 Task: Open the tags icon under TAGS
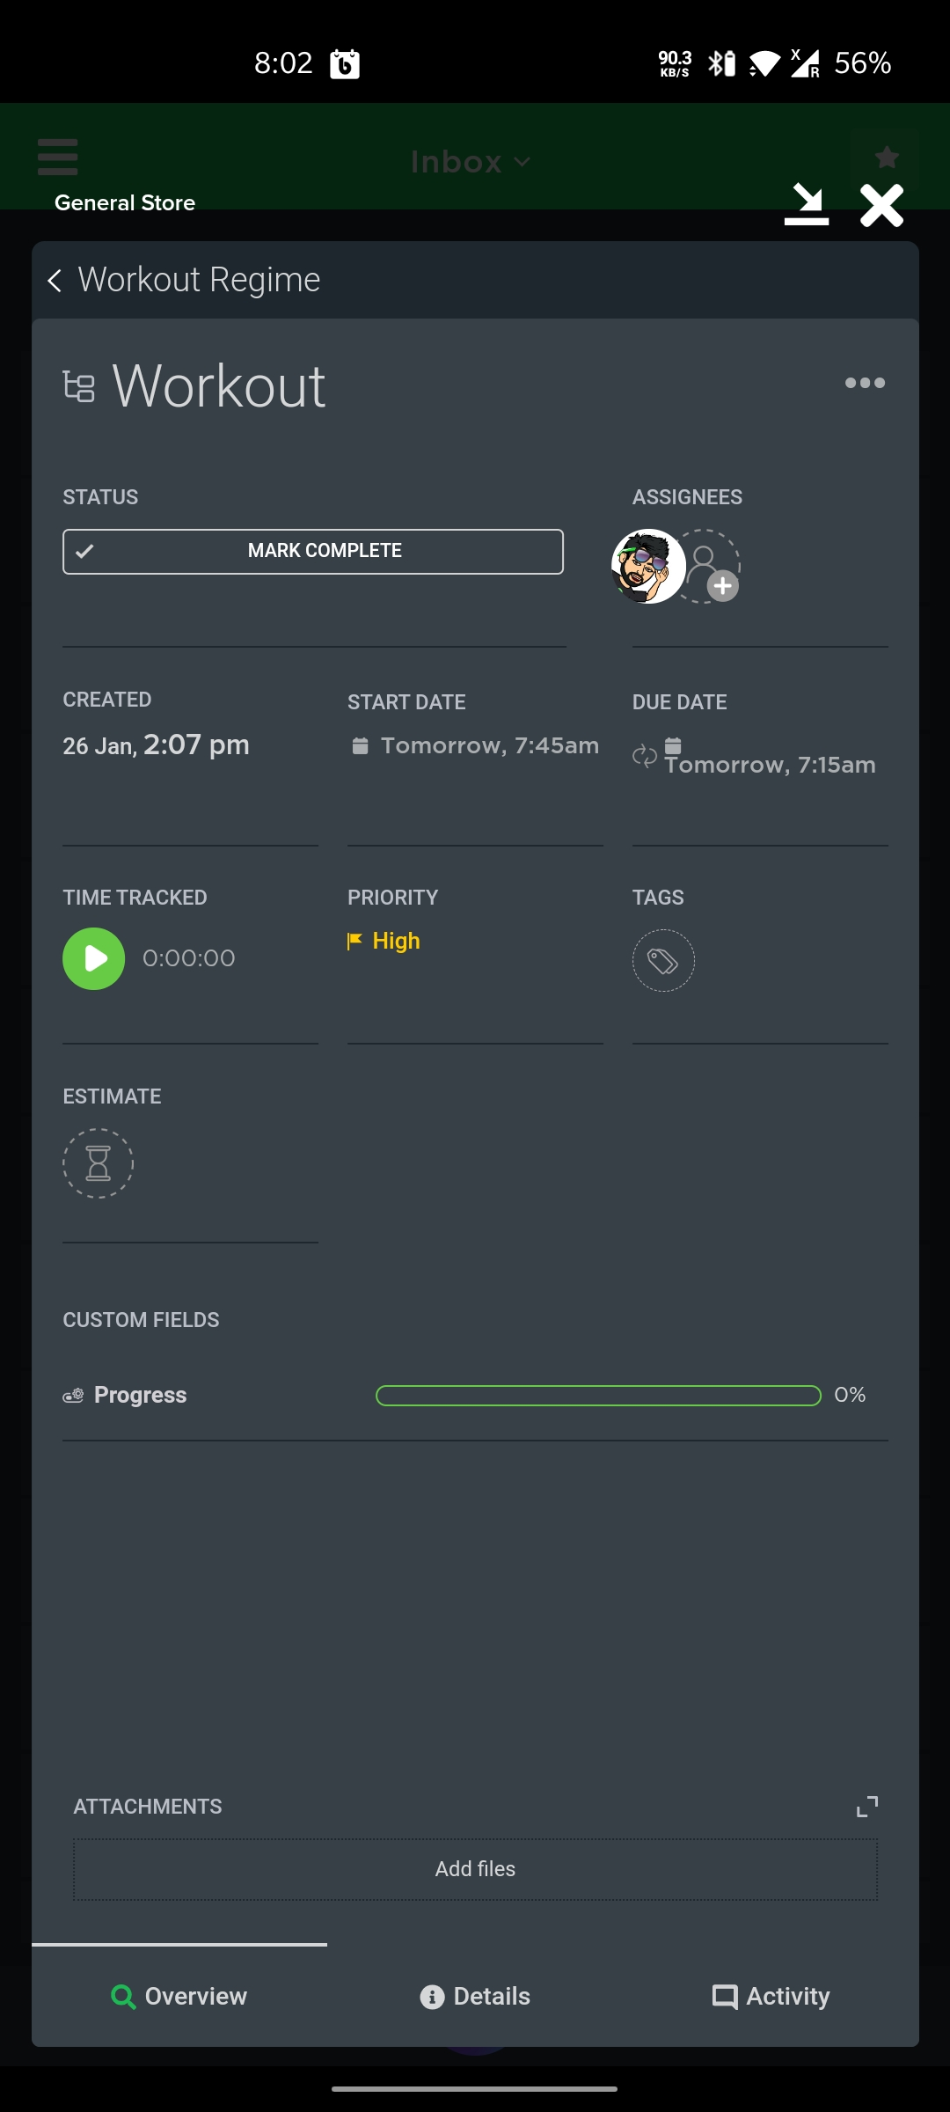coord(663,961)
